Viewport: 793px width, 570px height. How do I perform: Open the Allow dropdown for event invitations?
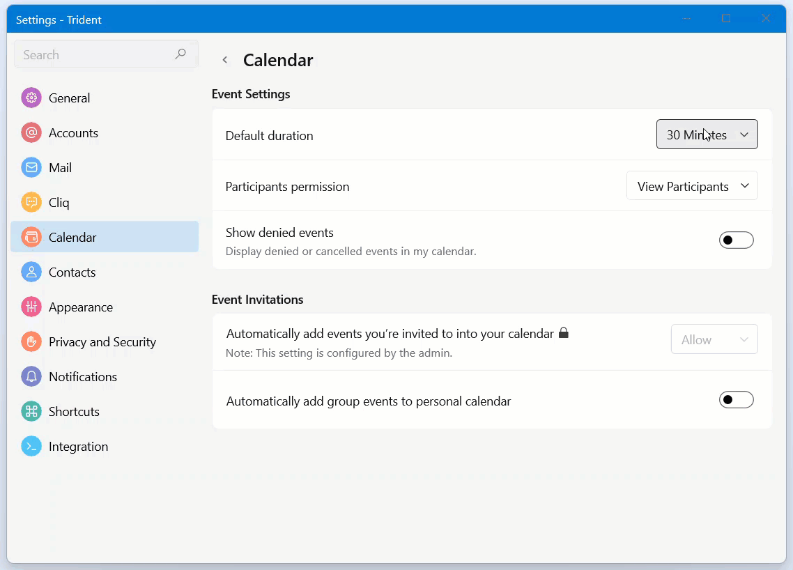coord(714,340)
